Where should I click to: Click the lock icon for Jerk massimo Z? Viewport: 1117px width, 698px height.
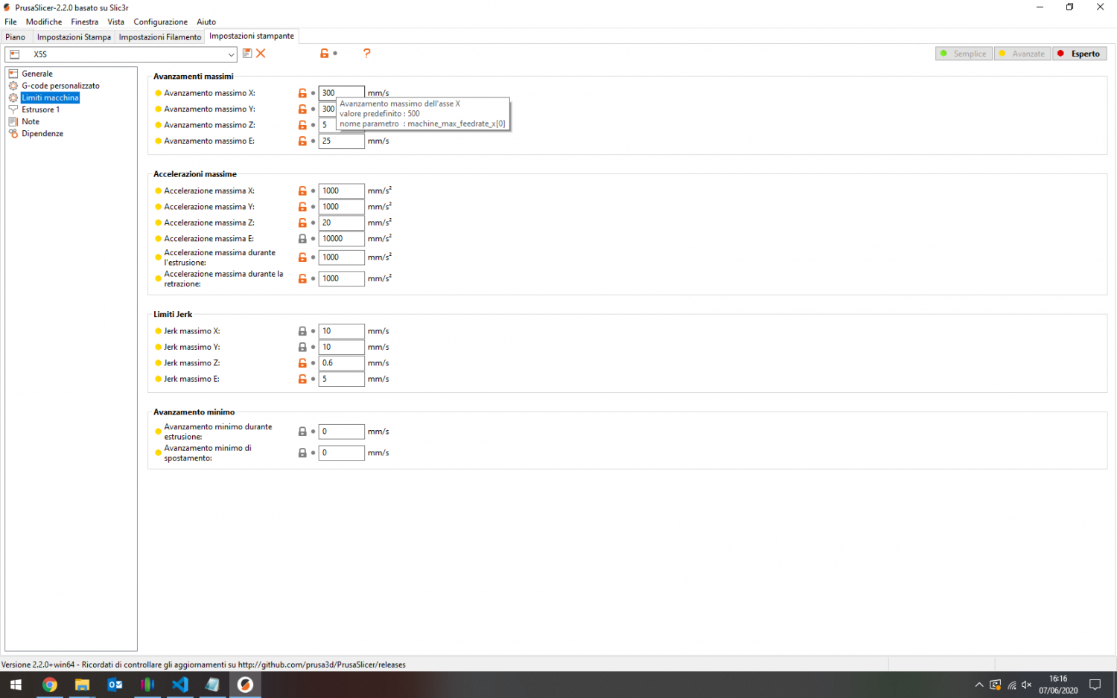point(302,363)
